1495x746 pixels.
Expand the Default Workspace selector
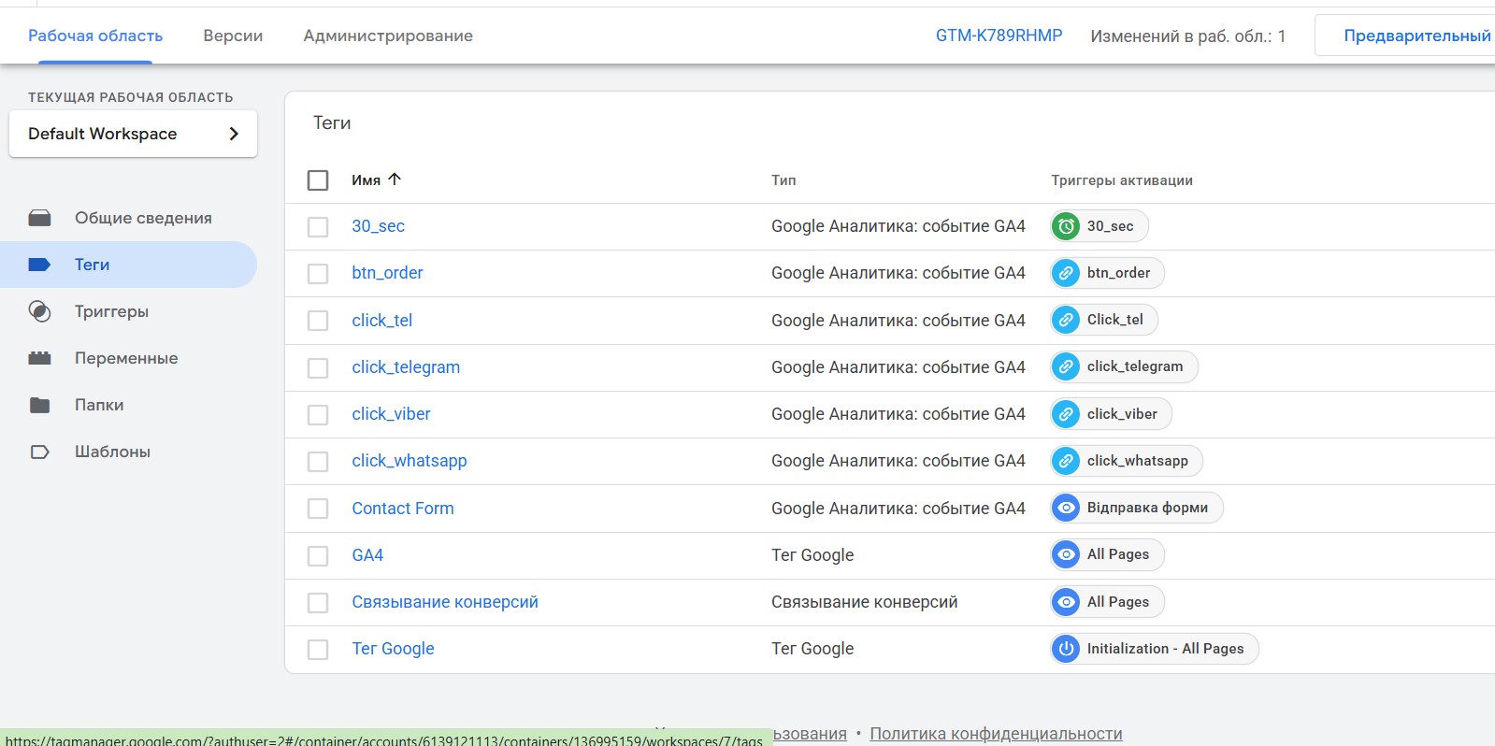click(x=133, y=134)
